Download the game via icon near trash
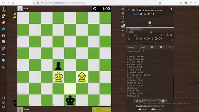The width and height of the screenshot is (199, 112). [167, 35]
